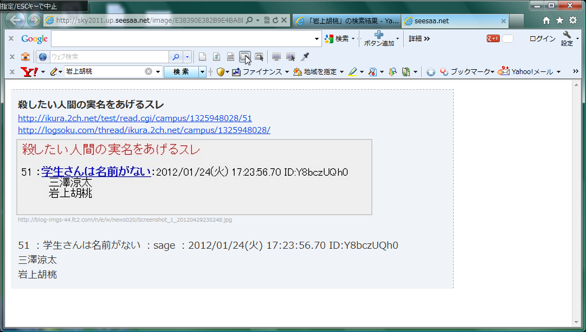This screenshot has width=586, height=332.
Task: Open the logsoku.com thread link
Action: (x=144, y=130)
